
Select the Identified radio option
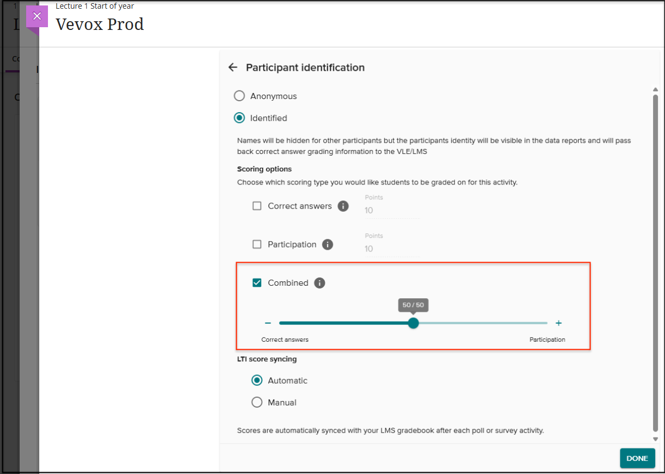coord(239,118)
